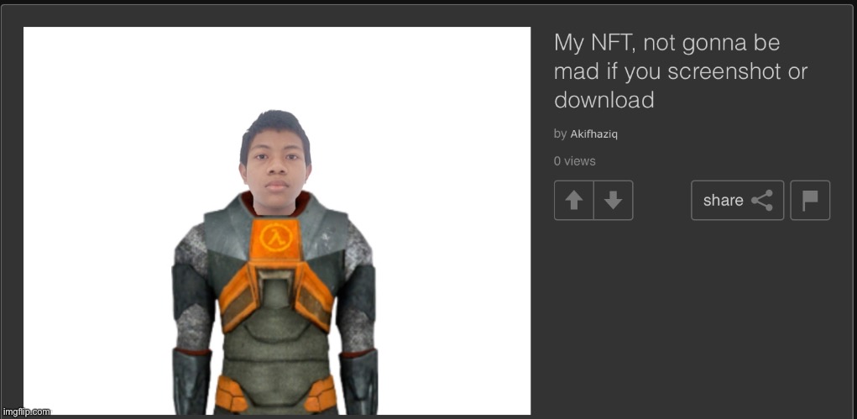Viewport: 857px width, 419px height.
Task: Click the meme image of the armored character
Action: [276, 221]
